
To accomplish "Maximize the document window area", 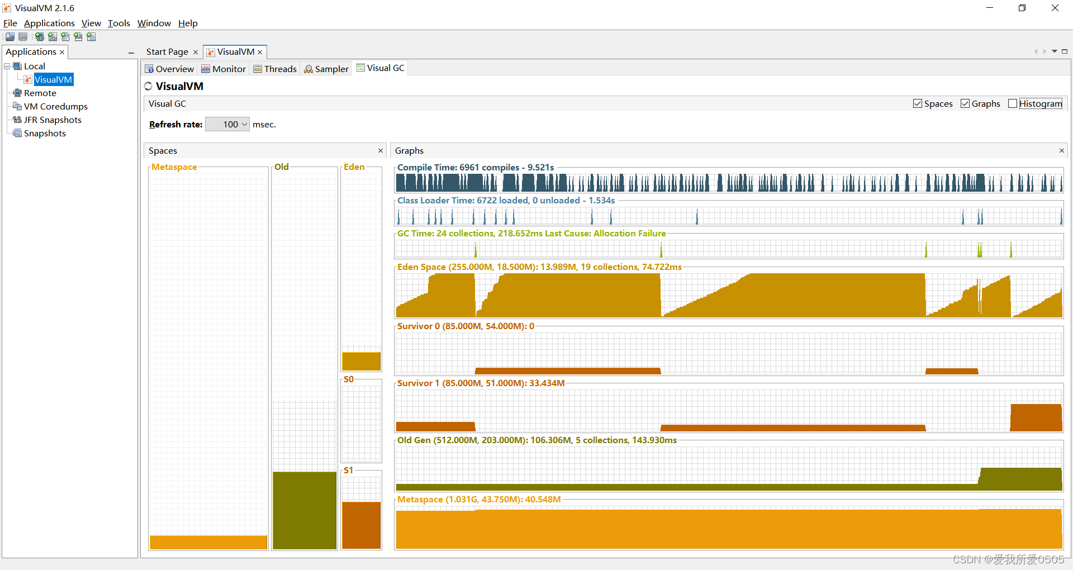I will (x=1065, y=51).
